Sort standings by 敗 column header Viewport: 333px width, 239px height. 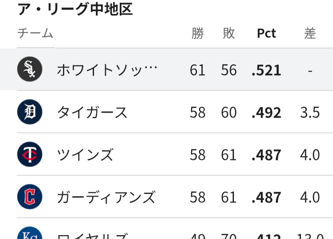pos(229,33)
